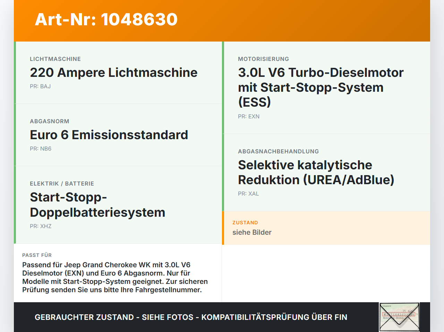Click the 3.0L V6 Turbo-Dieselmotor title
Screen dimensions: 444x332
click(321, 87)
